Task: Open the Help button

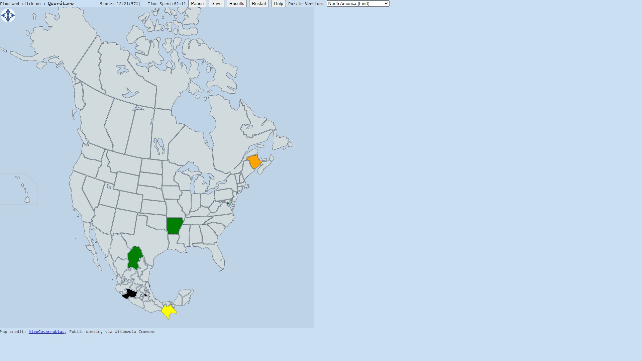Action: click(278, 4)
